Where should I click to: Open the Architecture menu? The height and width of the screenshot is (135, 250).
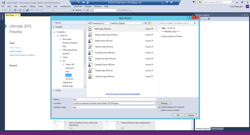[x=65, y=6]
